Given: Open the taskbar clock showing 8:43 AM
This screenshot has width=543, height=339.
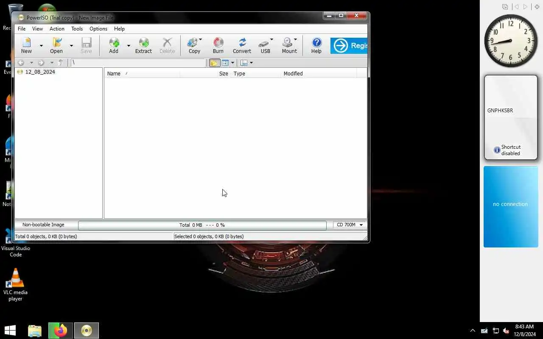Looking at the screenshot, I should pos(524,331).
